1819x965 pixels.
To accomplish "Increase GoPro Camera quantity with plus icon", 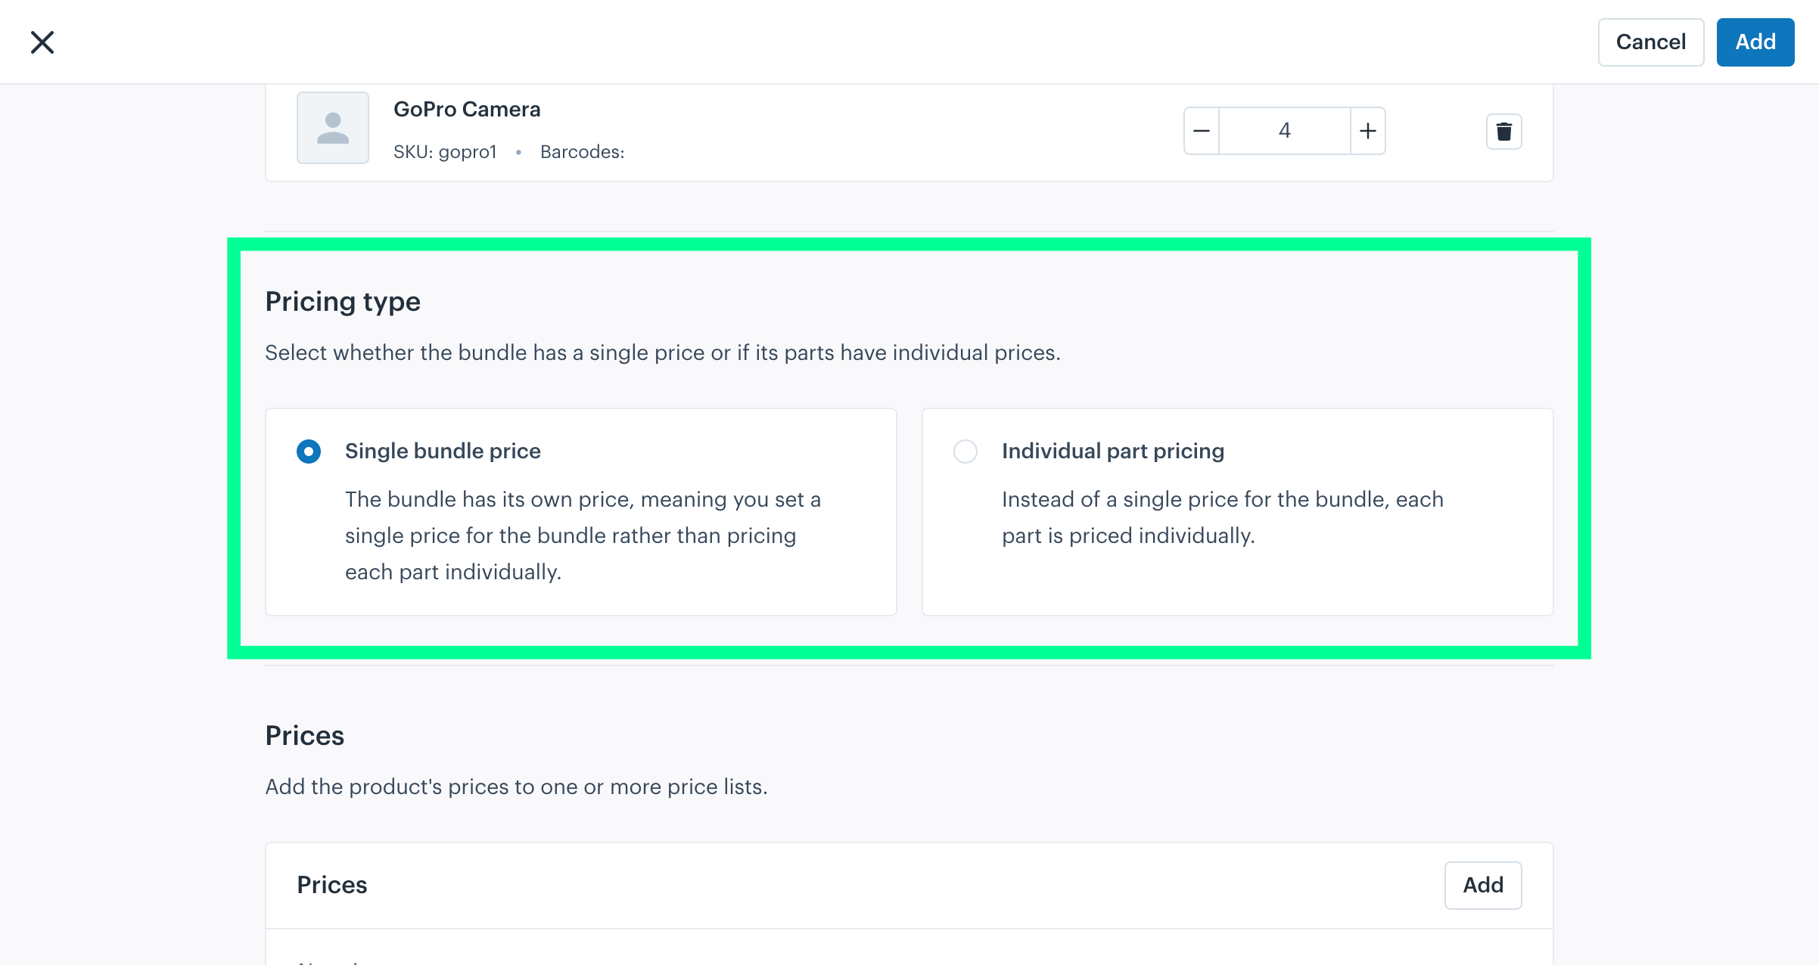I will (x=1367, y=131).
